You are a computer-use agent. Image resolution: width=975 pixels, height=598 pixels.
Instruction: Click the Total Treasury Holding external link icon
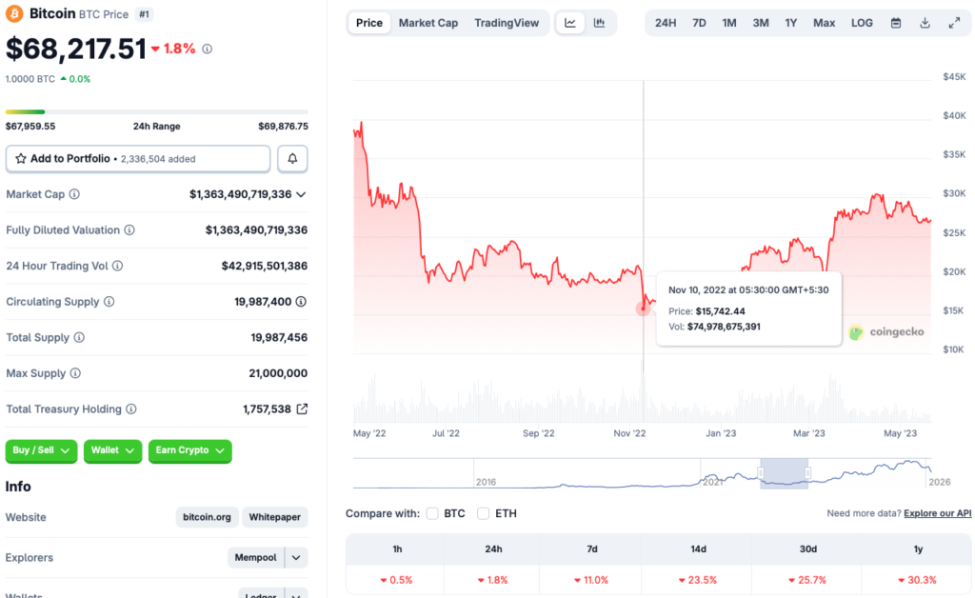click(x=302, y=409)
